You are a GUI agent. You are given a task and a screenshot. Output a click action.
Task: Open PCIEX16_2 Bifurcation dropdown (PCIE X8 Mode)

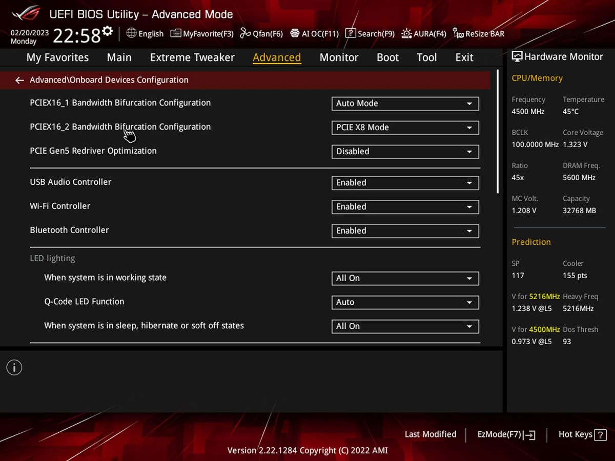[405, 128]
